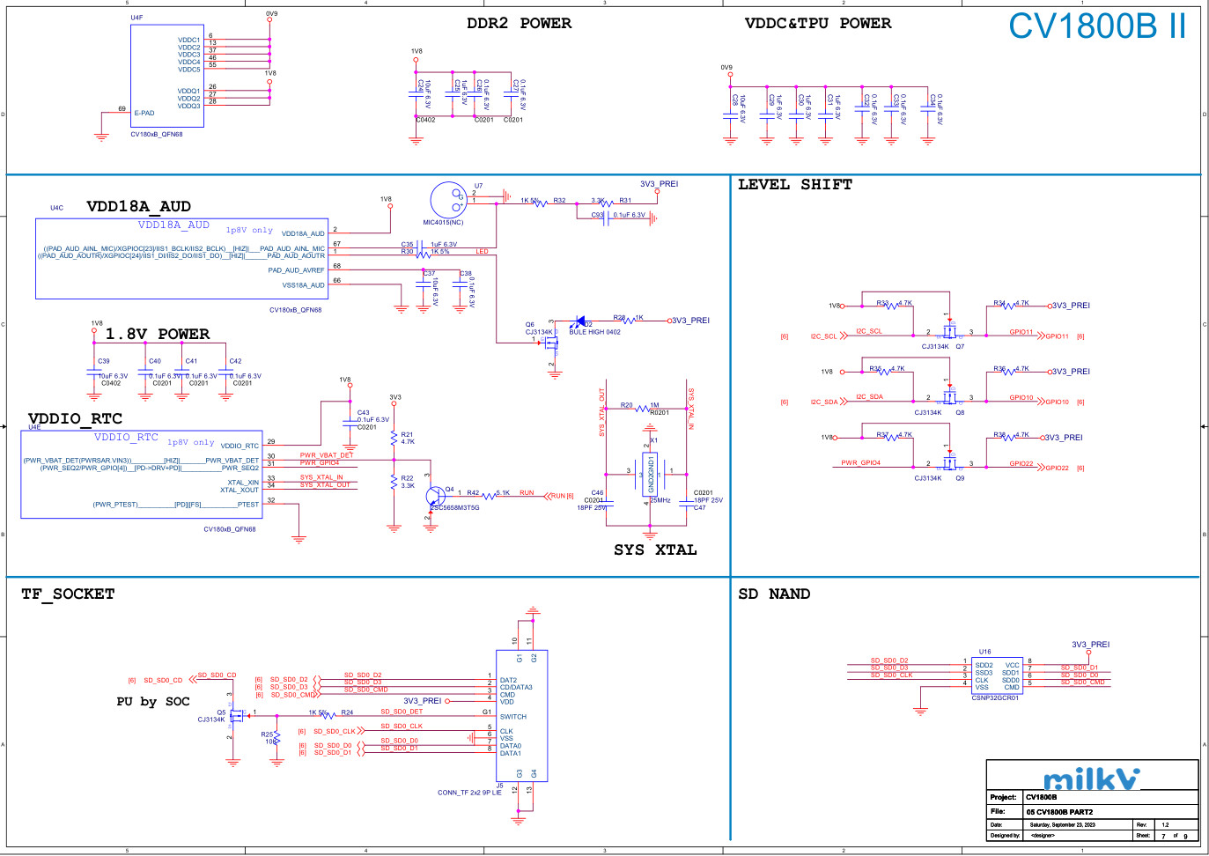Viewport: 1209px width, 856px height.
Task: Click the 'SYS XTAL' section label
Action: point(655,550)
